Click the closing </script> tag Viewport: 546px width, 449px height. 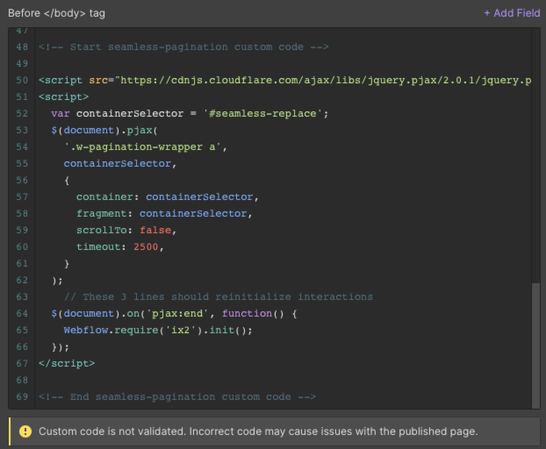click(67, 363)
